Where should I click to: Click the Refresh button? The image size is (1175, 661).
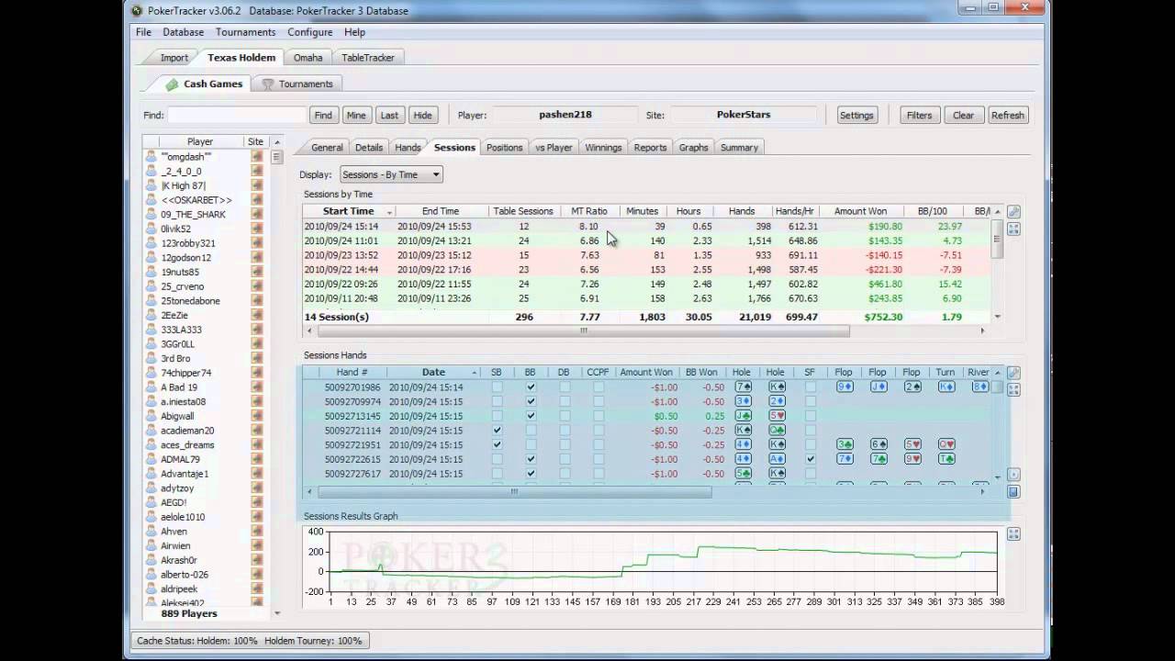click(x=1007, y=116)
